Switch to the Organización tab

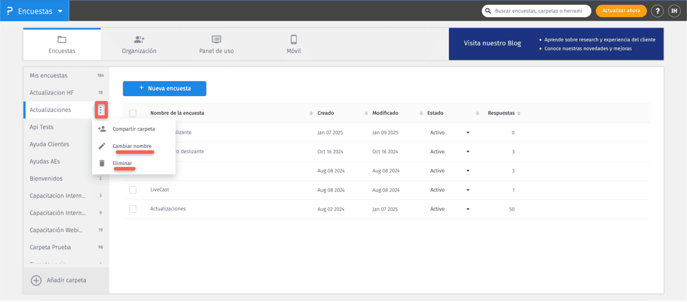pos(139,44)
